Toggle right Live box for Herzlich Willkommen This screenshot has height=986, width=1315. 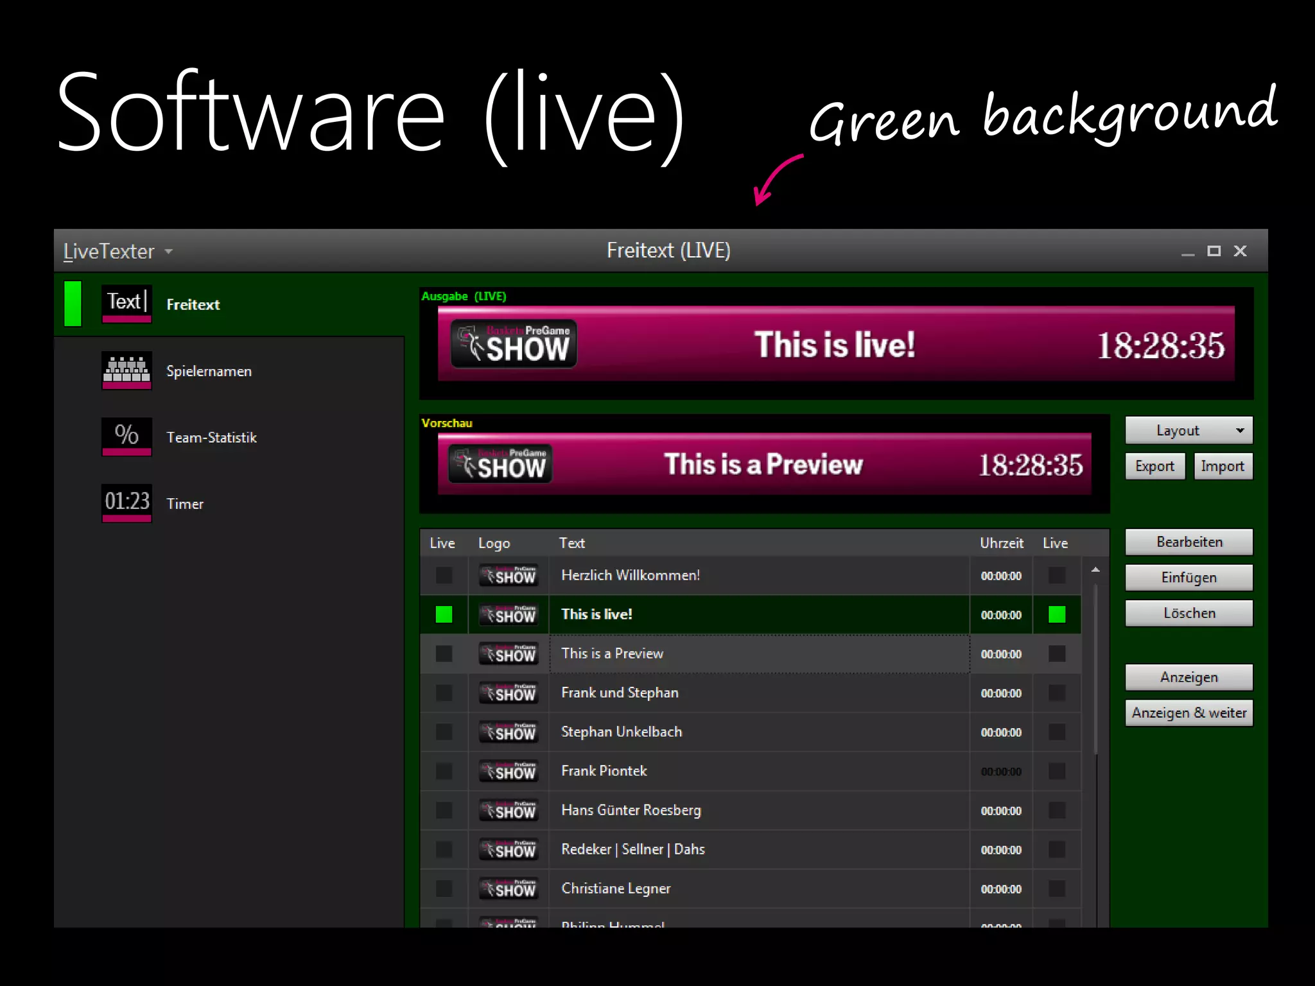click(x=1057, y=575)
